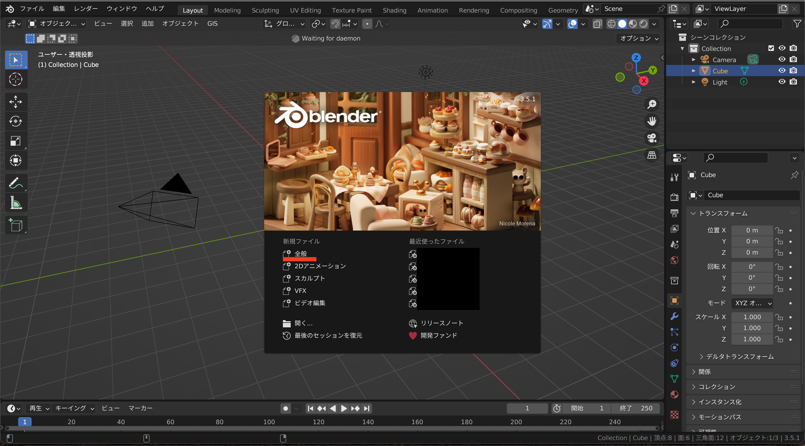
Task: Open the GIS menu
Action: tap(213, 24)
